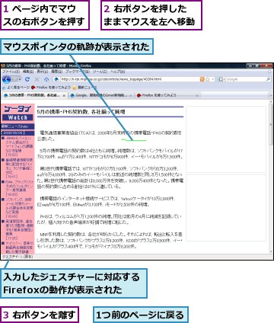Open the Firefox を使ってみよう toolbar bookmark
Image resolution: width=274 pixels, height=323 pixels.
pyautogui.click(x=51, y=88)
